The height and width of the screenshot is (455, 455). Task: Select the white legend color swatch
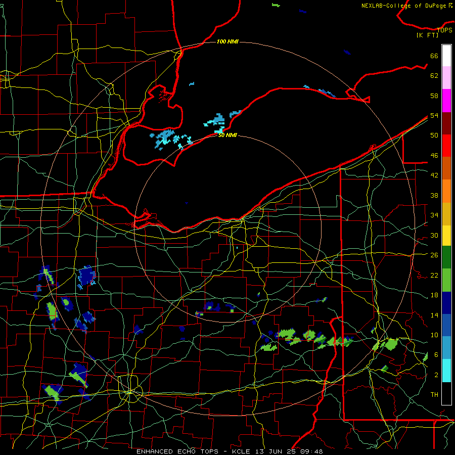click(x=446, y=56)
